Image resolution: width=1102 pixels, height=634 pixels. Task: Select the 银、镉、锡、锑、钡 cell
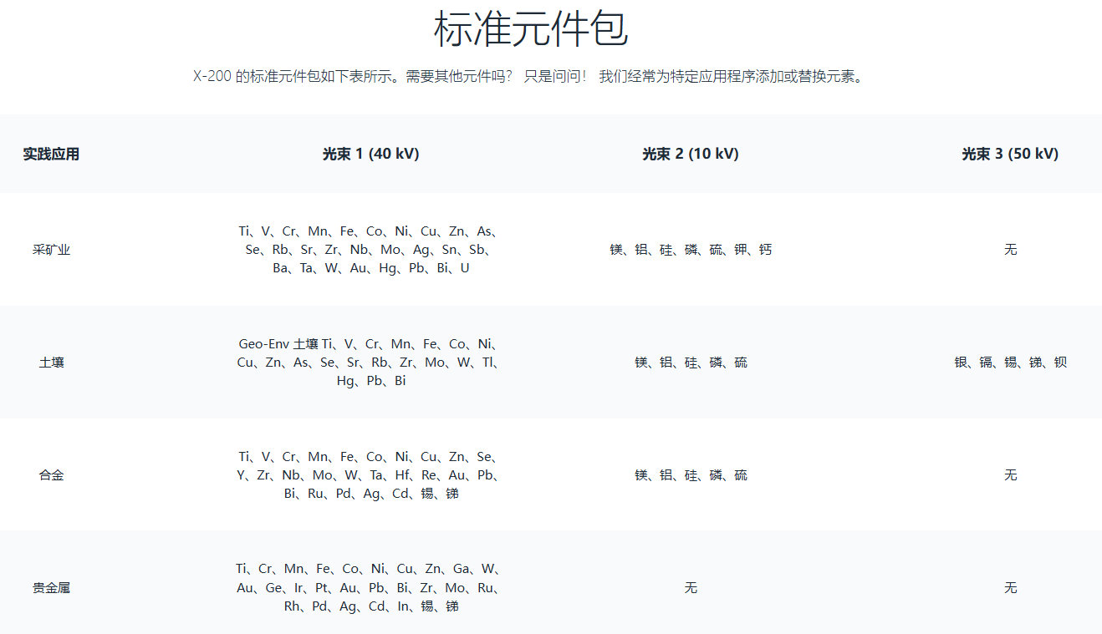[1010, 363]
